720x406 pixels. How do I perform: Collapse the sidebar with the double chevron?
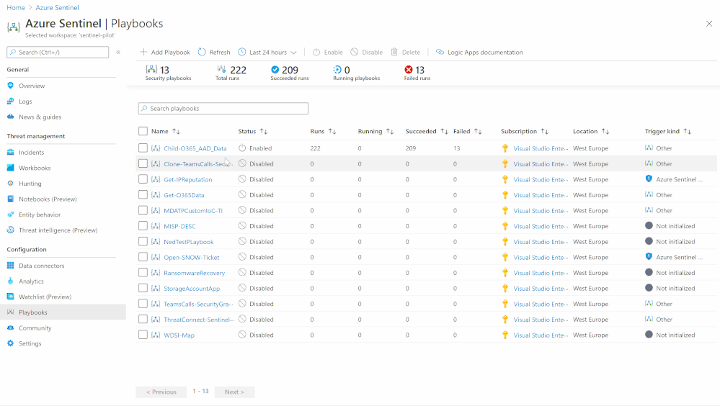click(x=118, y=53)
